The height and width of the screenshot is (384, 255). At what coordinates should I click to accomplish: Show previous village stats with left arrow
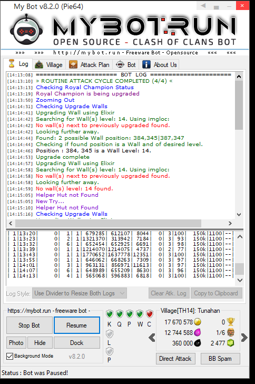pyautogui.click(x=152, y=338)
